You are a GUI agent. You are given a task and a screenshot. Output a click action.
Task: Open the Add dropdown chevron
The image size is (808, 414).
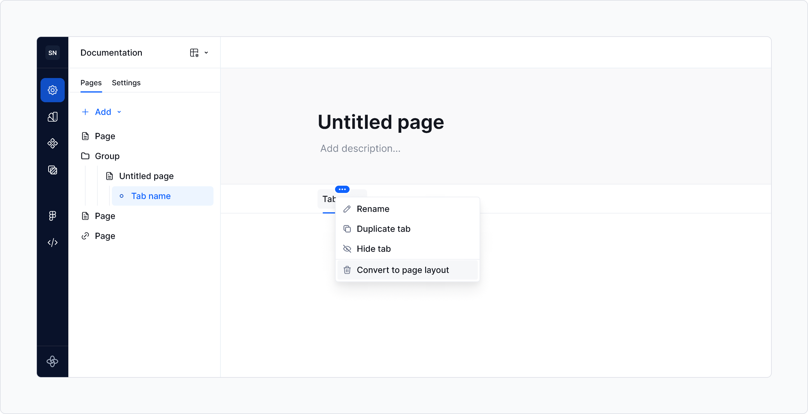tap(119, 112)
